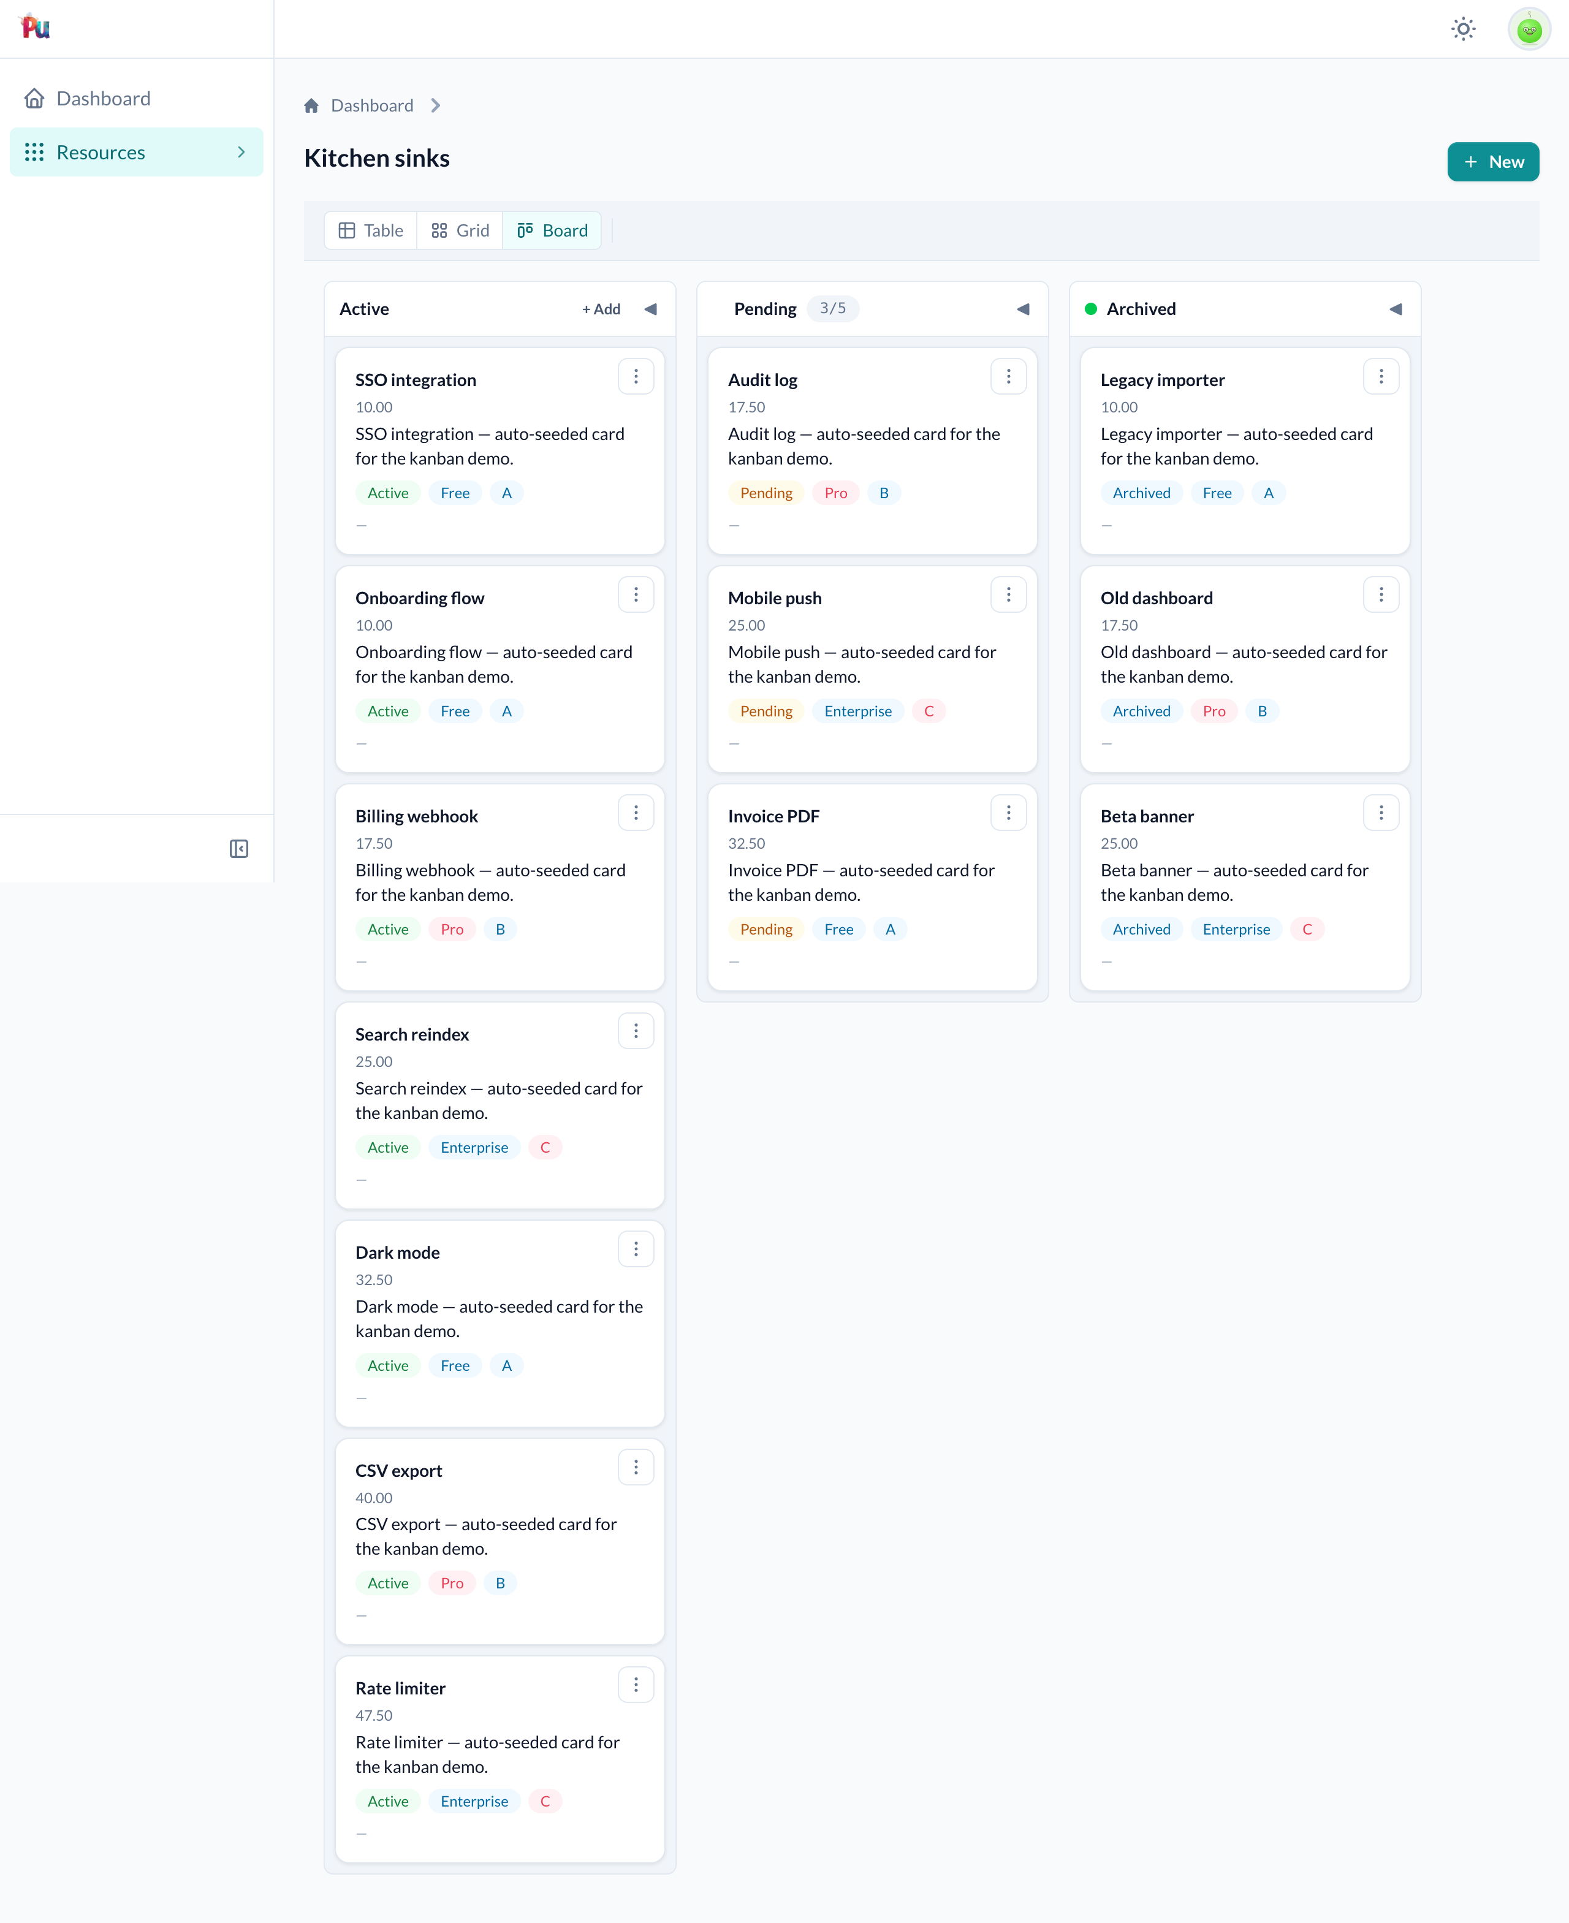Click the SSO integration card title
The height and width of the screenshot is (1923, 1569).
[416, 381]
